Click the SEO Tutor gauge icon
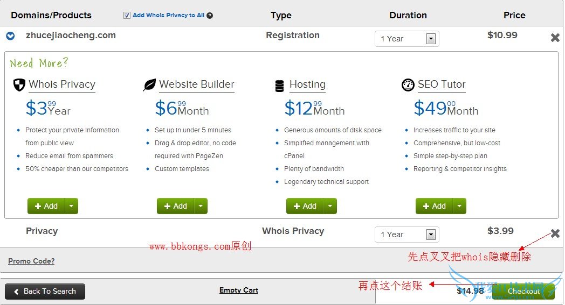565x305 pixels. tap(408, 85)
